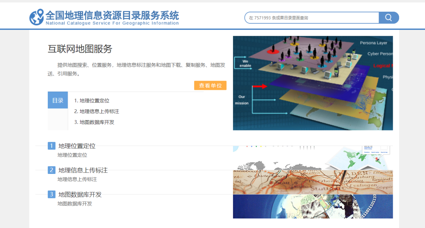Image resolution: width=425 pixels, height=228 pixels.
Task: Click the Persona Layer label in banner image
Action: (374, 43)
